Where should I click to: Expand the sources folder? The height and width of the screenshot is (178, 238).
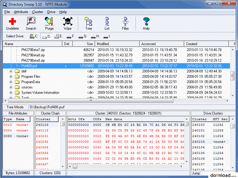coord(11,88)
